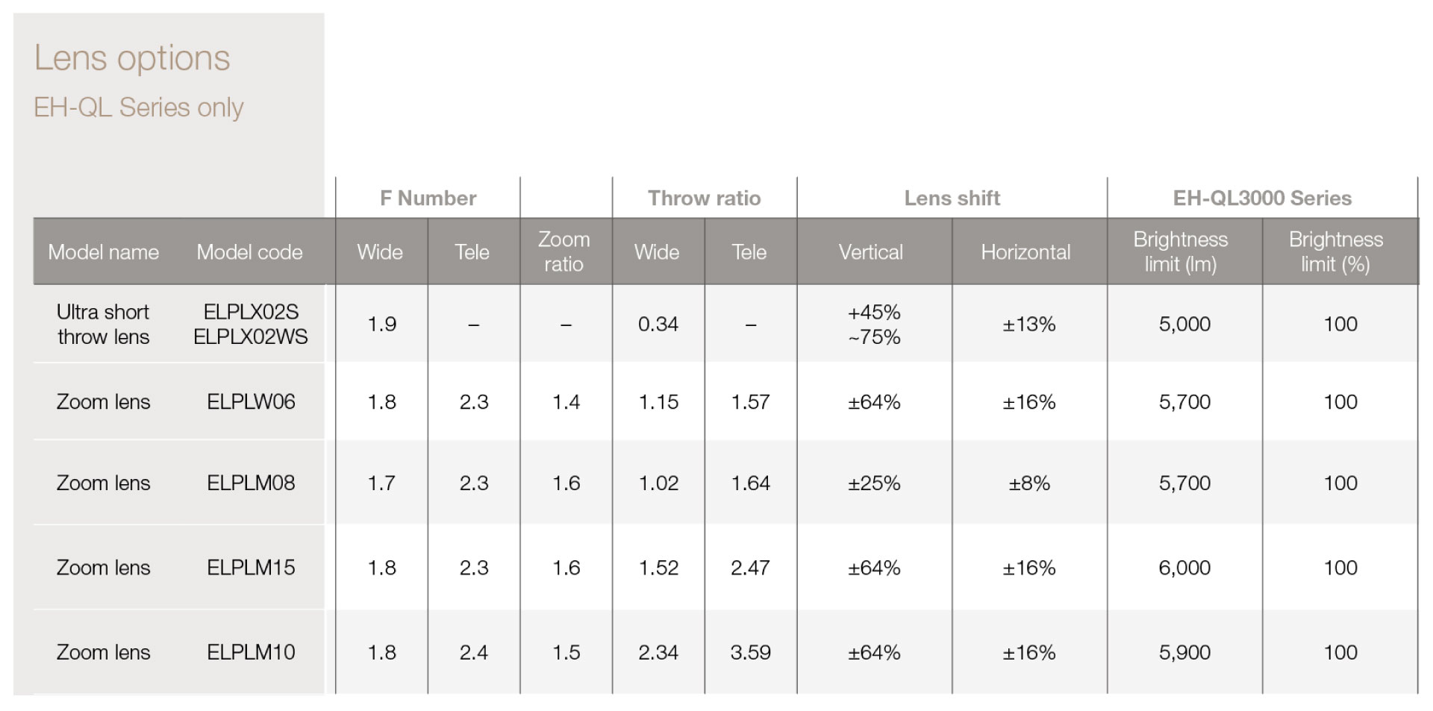Select the "Model code" column header
This screenshot has height=711, width=1433.
[x=249, y=252]
